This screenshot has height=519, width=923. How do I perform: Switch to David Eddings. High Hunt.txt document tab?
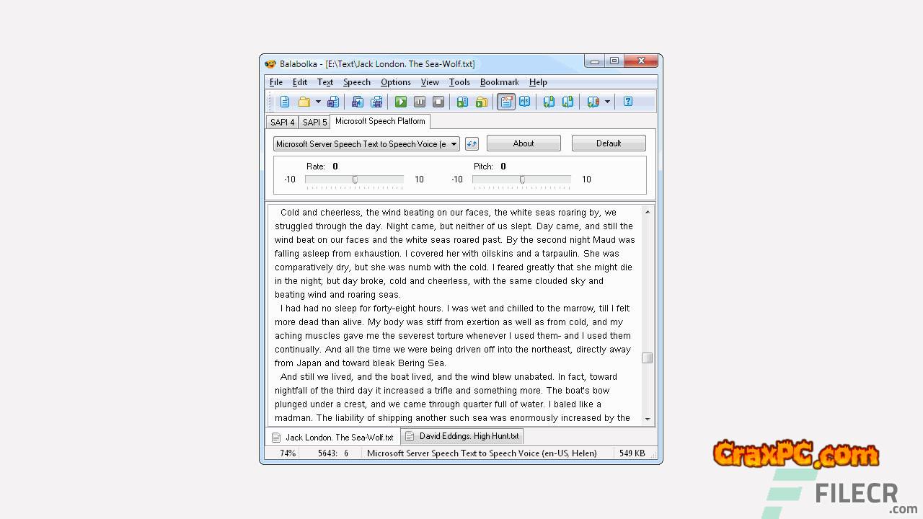click(x=462, y=436)
